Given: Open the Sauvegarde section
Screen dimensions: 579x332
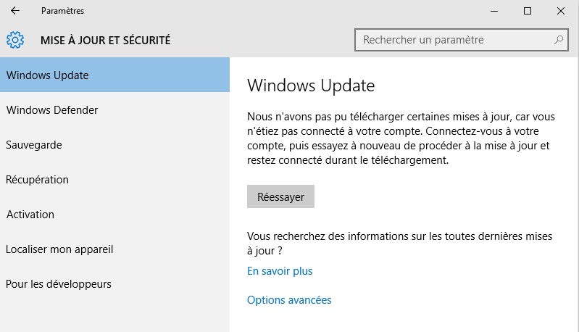Looking at the screenshot, I should [114, 145].
